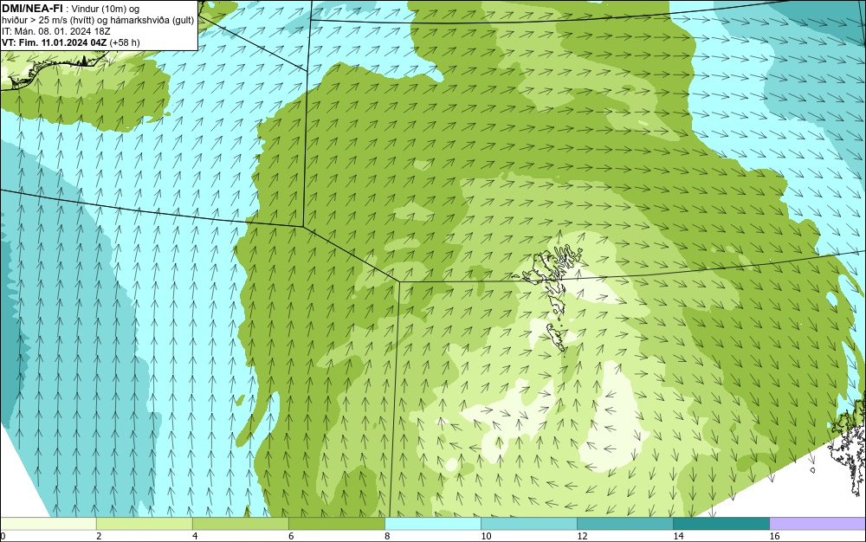Click the "Vindur (10m) og" label
The width and height of the screenshot is (866, 542).
point(106,9)
